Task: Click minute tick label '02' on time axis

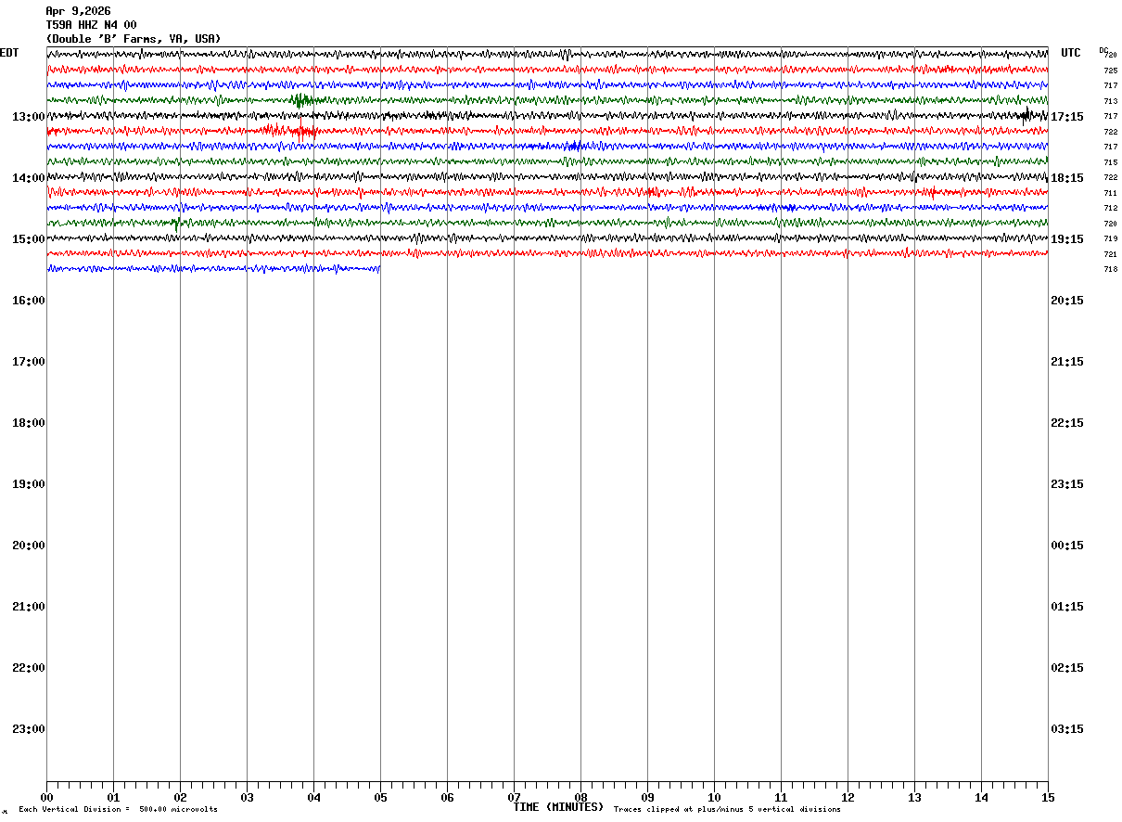Action: pos(180,798)
